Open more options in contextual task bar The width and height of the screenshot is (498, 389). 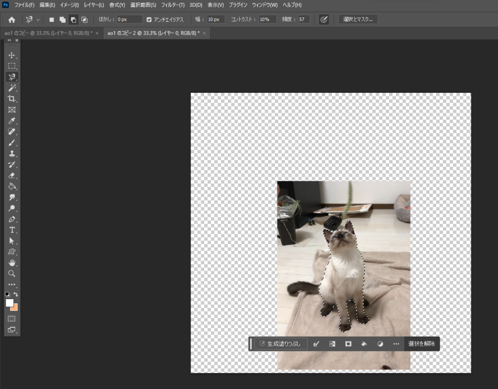pos(396,344)
